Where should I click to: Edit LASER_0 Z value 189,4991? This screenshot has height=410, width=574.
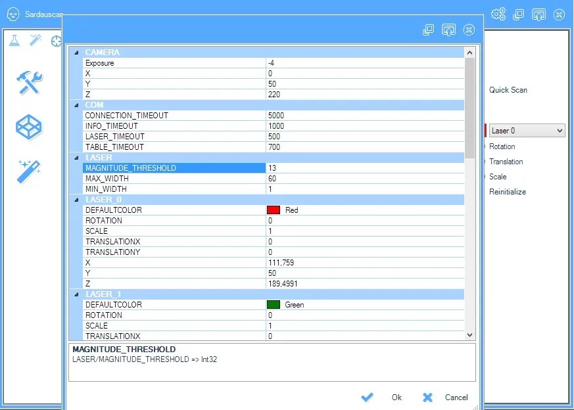pyautogui.click(x=365, y=284)
